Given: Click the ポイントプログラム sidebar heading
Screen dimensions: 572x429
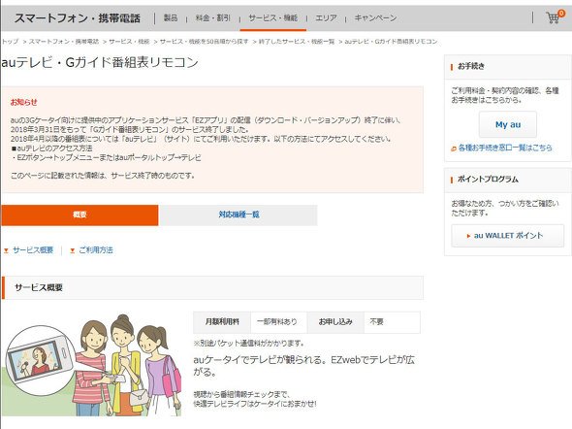Looking at the screenshot, I should 488,180.
